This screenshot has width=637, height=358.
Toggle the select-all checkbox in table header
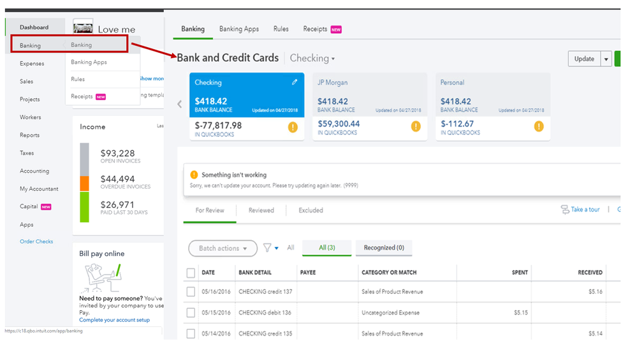(x=191, y=273)
